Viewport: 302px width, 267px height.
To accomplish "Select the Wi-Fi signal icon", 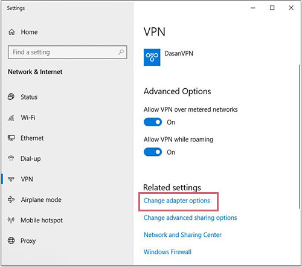I will 11,118.
